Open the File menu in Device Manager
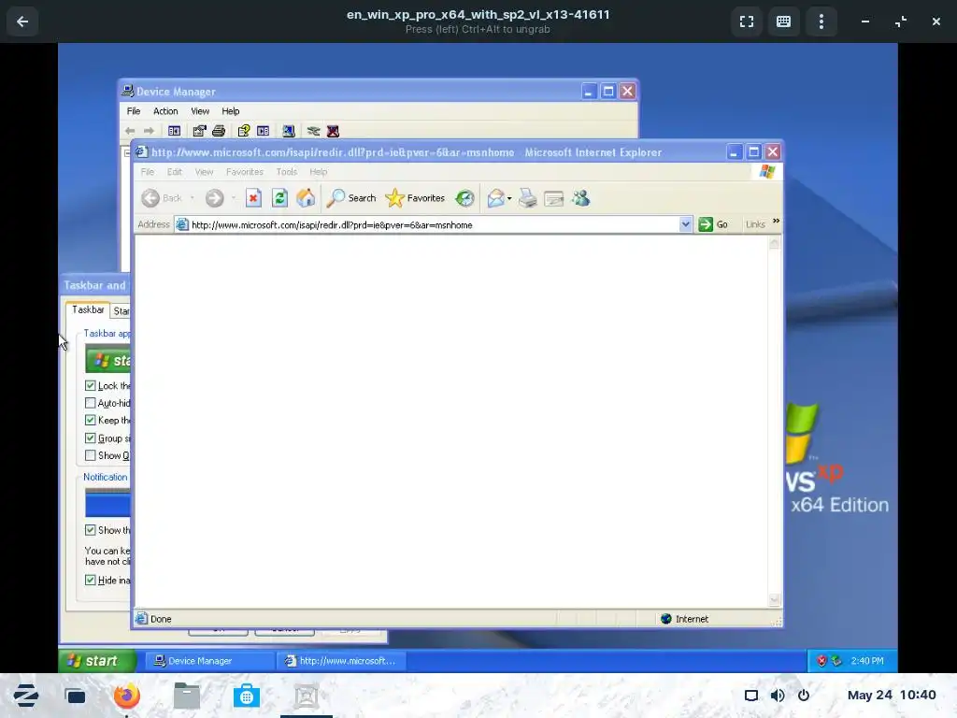Screen dimensions: 957x718 (x=134, y=111)
